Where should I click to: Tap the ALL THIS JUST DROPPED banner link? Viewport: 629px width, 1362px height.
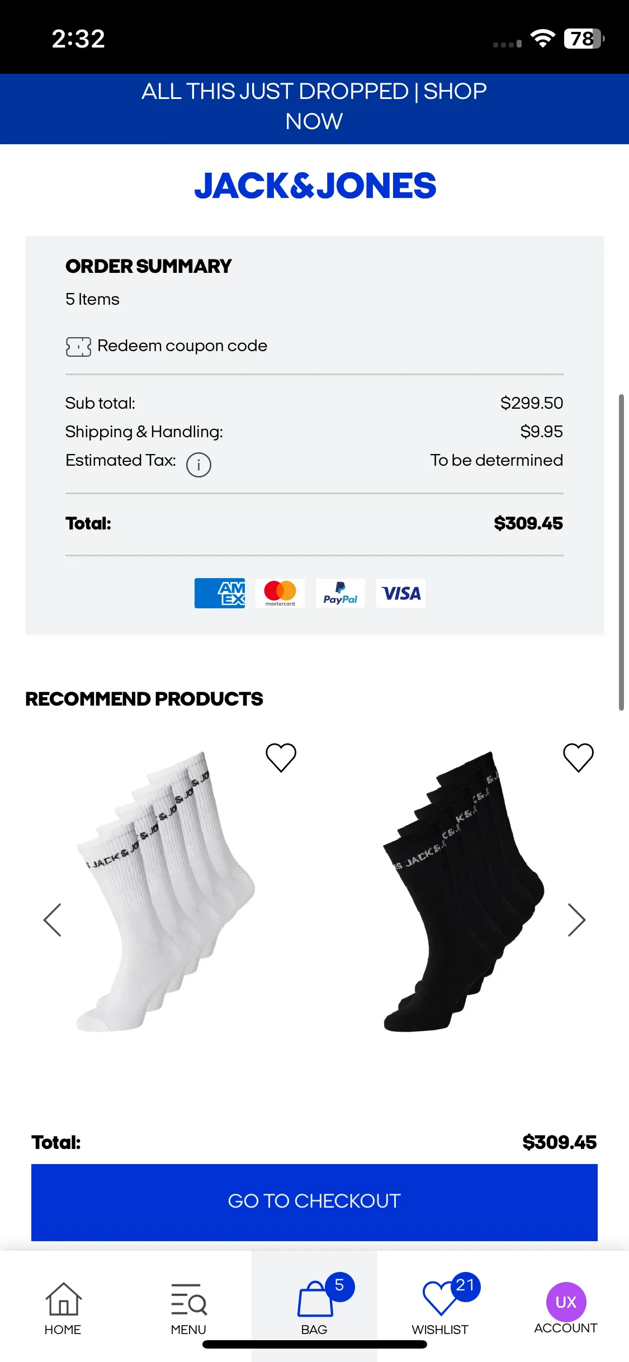[x=314, y=106]
